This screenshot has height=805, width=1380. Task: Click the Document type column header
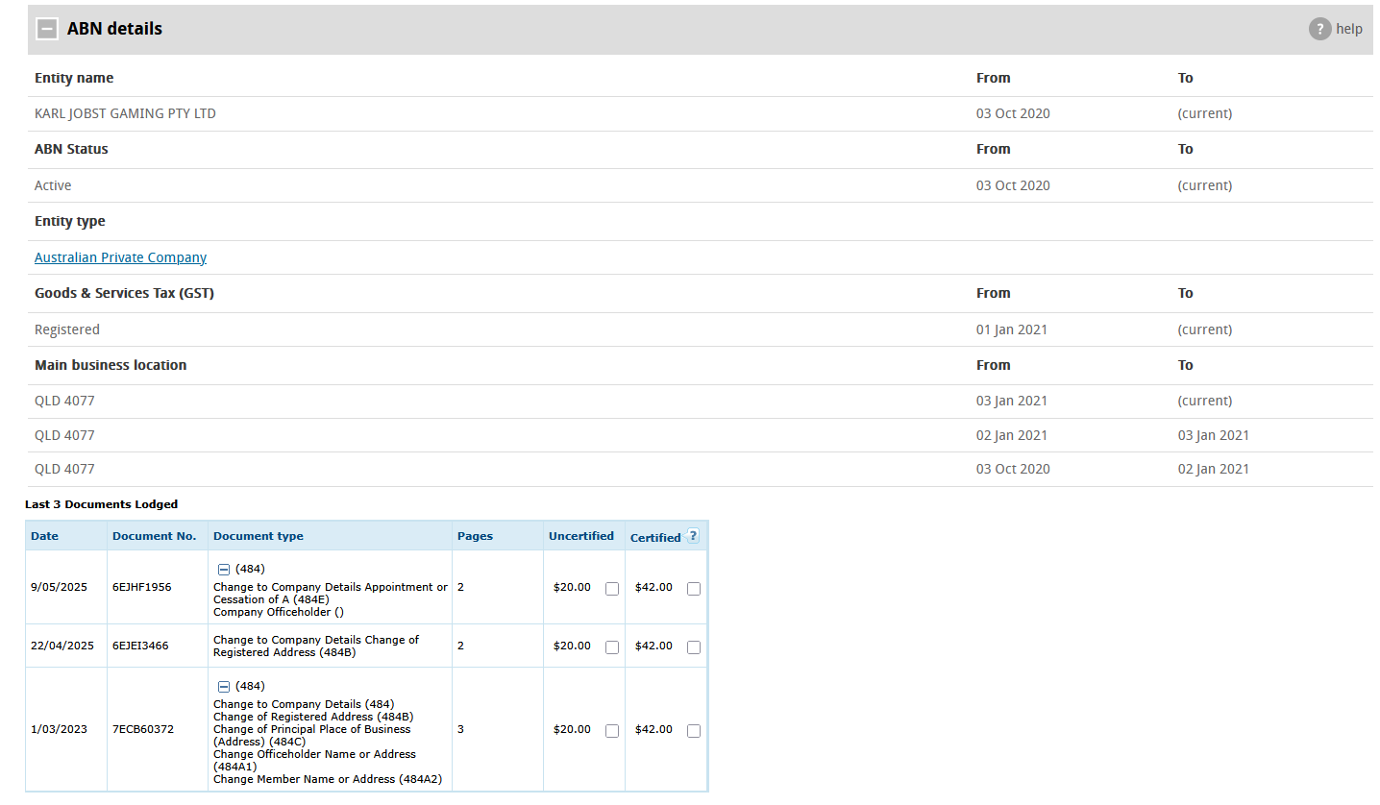click(258, 536)
